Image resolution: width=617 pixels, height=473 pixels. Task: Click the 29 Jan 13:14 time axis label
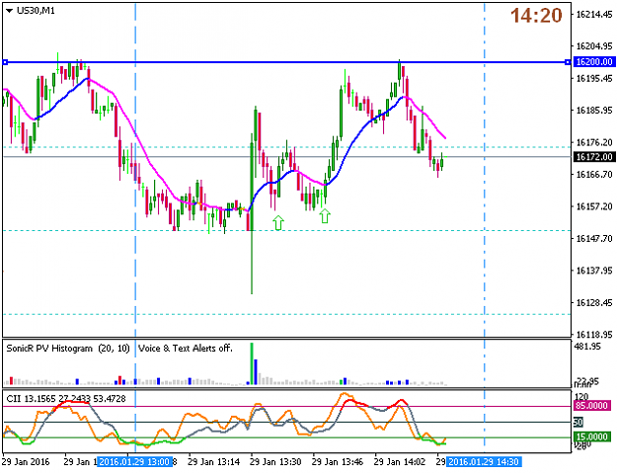213,461
